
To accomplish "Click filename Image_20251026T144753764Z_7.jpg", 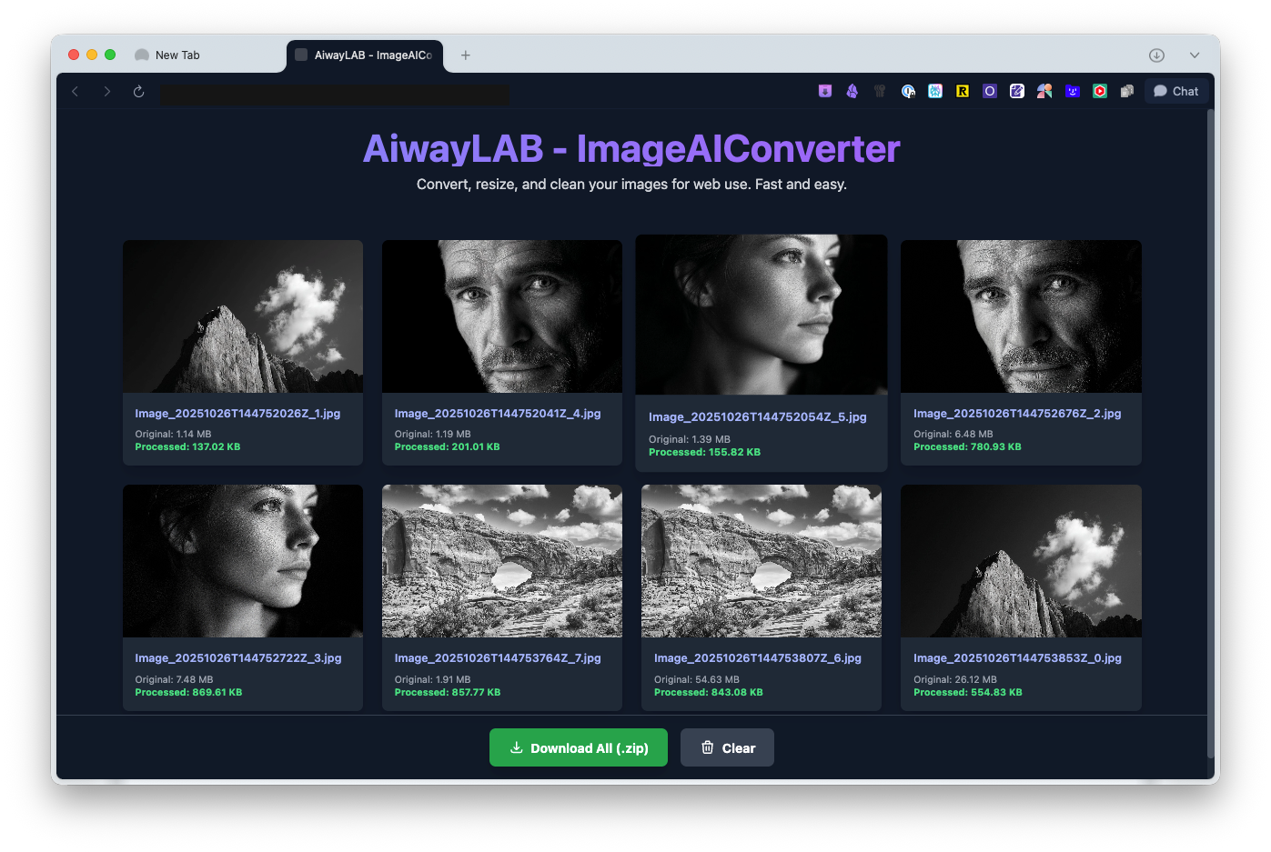I will point(498,658).
